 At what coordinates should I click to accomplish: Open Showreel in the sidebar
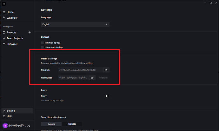(x=12, y=44)
